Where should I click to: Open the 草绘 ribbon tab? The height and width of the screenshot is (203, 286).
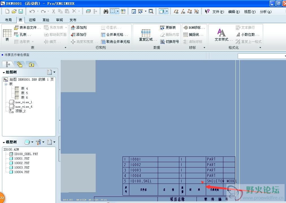pyautogui.click(x=46, y=20)
